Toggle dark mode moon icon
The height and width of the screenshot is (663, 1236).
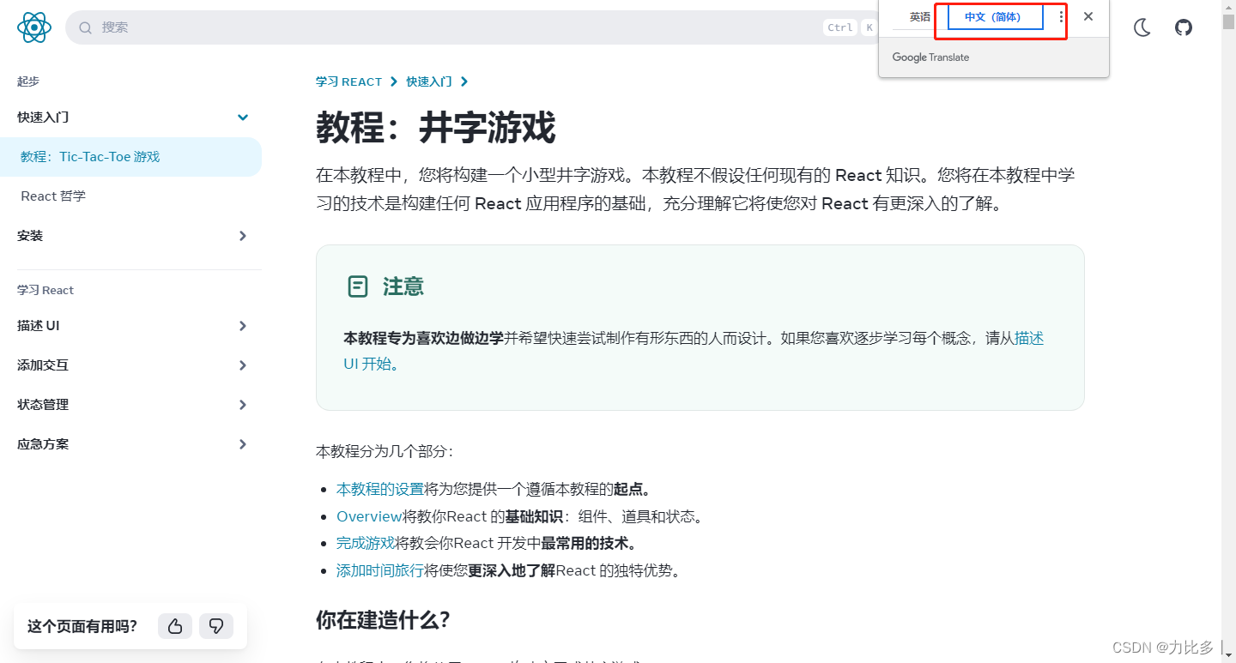coord(1142,27)
